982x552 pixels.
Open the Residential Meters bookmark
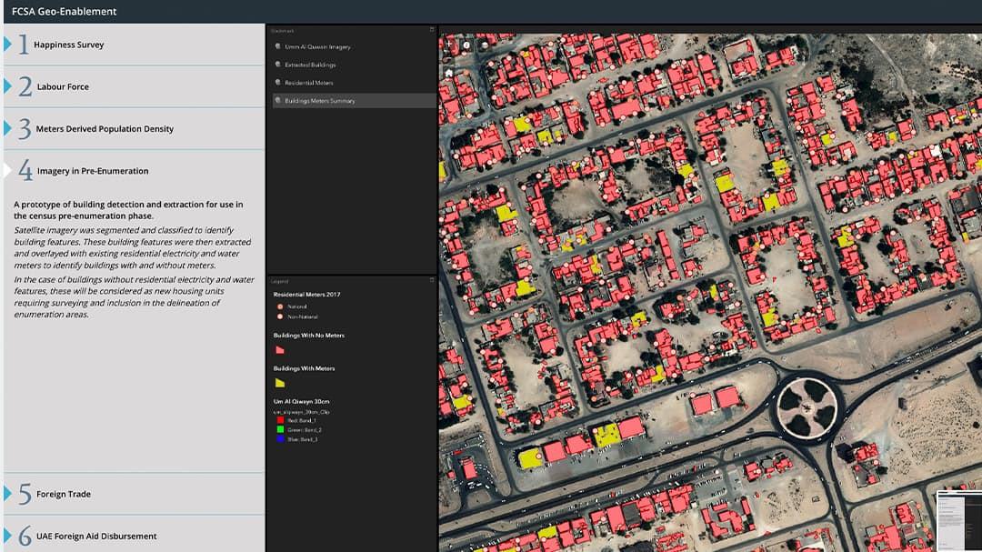309,83
